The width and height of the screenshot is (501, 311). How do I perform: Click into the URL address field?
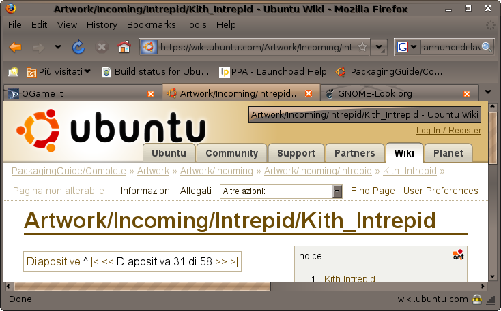point(256,47)
